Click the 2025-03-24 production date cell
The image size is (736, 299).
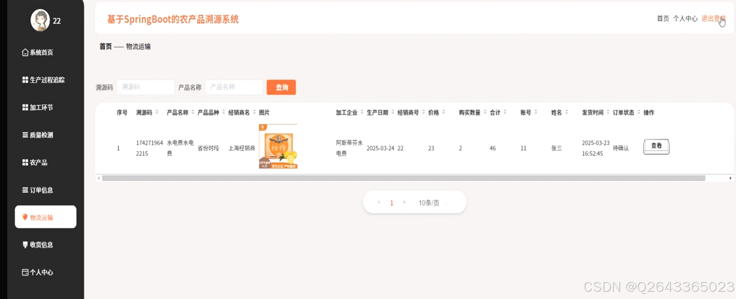tap(380, 148)
